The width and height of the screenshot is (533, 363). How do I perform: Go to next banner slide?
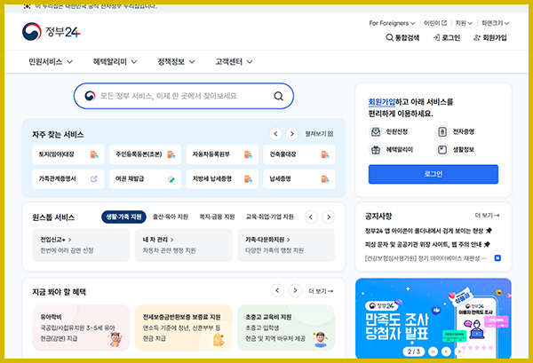pyautogui.click(x=459, y=351)
